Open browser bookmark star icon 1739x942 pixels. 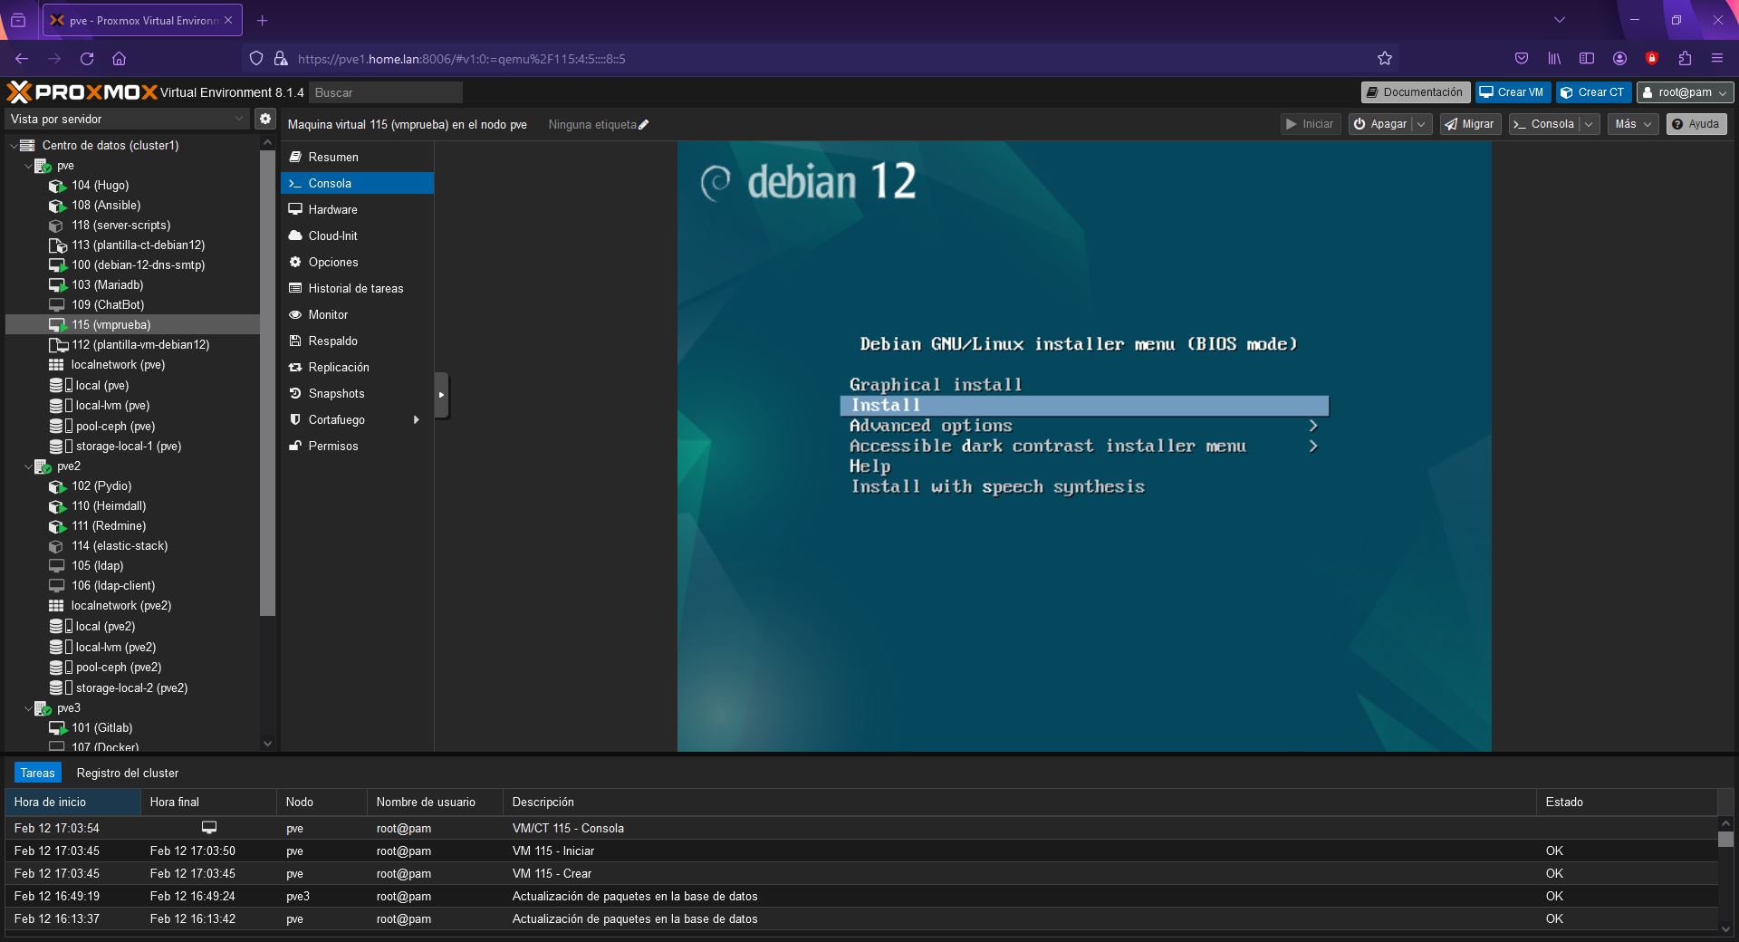pos(1384,59)
